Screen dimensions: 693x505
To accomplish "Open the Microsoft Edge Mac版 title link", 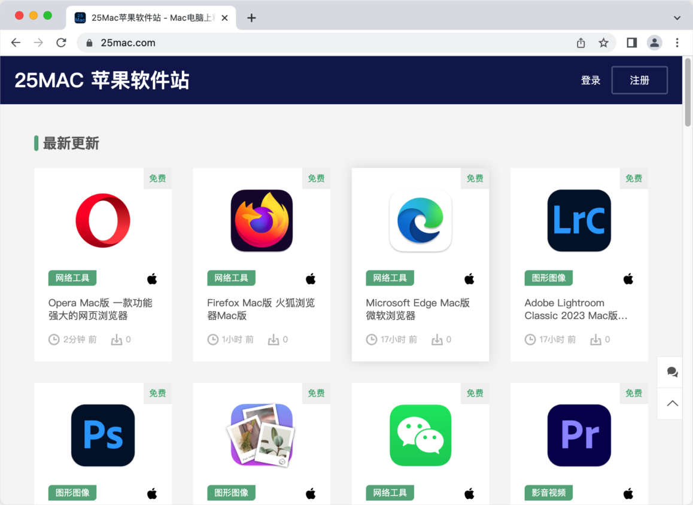I will click(x=418, y=309).
